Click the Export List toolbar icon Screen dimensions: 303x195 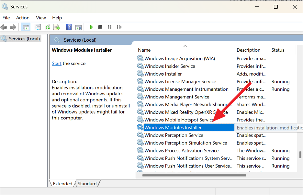click(57, 27)
